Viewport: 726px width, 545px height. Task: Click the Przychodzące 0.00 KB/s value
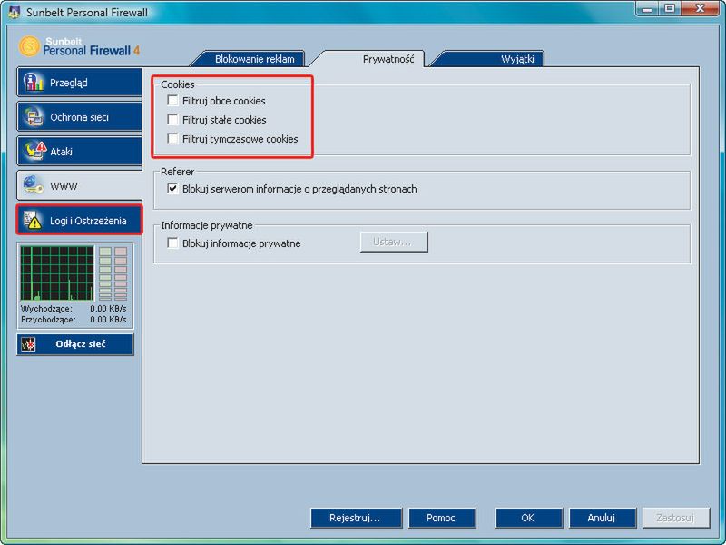tap(108, 320)
